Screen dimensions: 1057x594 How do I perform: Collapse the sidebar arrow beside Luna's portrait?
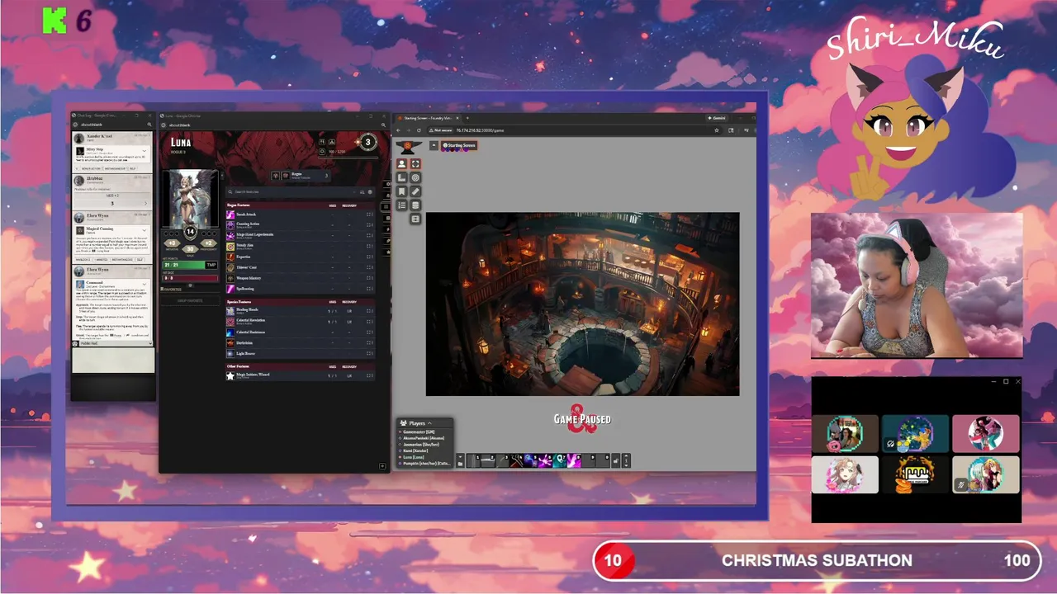pyautogui.click(x=222, y=174)
